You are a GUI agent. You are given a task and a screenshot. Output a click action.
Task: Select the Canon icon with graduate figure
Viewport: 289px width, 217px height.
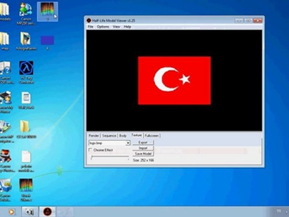[x=6, y=102]
